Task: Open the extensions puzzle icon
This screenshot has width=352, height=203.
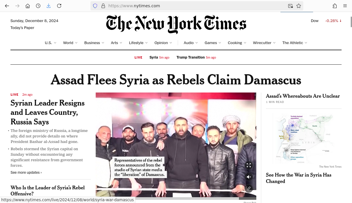Action: click(335, 6)
